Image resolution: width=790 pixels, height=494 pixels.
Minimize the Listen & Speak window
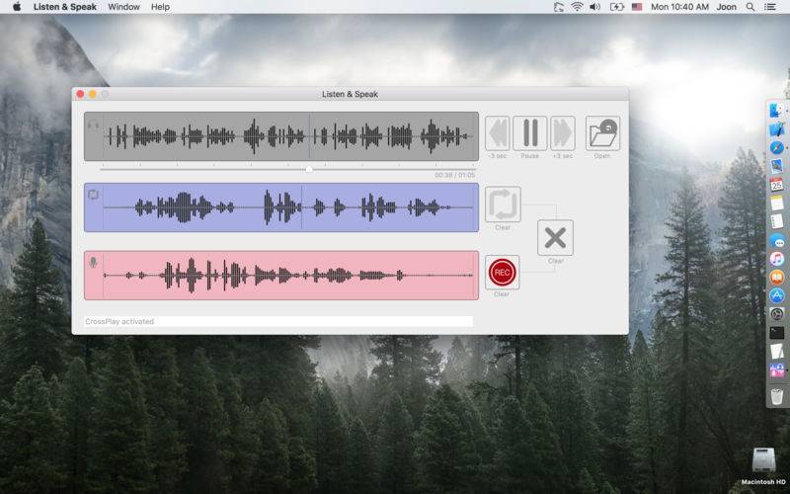93,94
